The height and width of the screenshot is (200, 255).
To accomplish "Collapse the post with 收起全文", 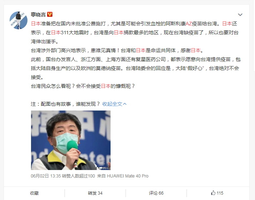I will click(x=114, y=104).
